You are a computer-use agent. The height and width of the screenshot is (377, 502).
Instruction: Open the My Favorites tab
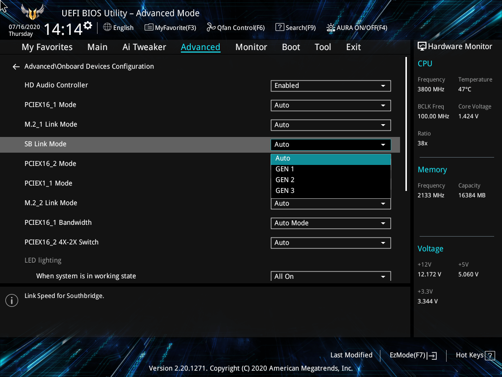tap(47, 47)
